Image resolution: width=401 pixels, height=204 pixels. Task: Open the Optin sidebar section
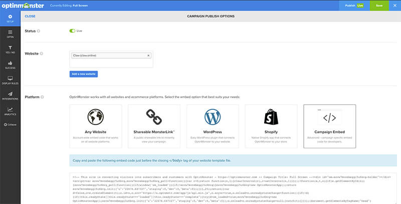tap(10, 34)
